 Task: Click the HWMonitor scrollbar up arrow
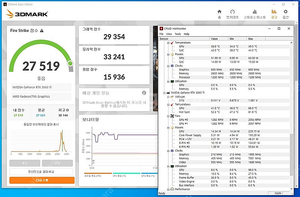click(291, 43)
